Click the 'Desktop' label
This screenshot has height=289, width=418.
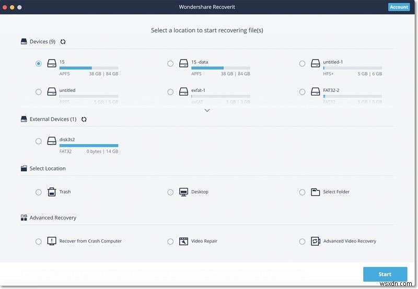(x=200, y=192)
